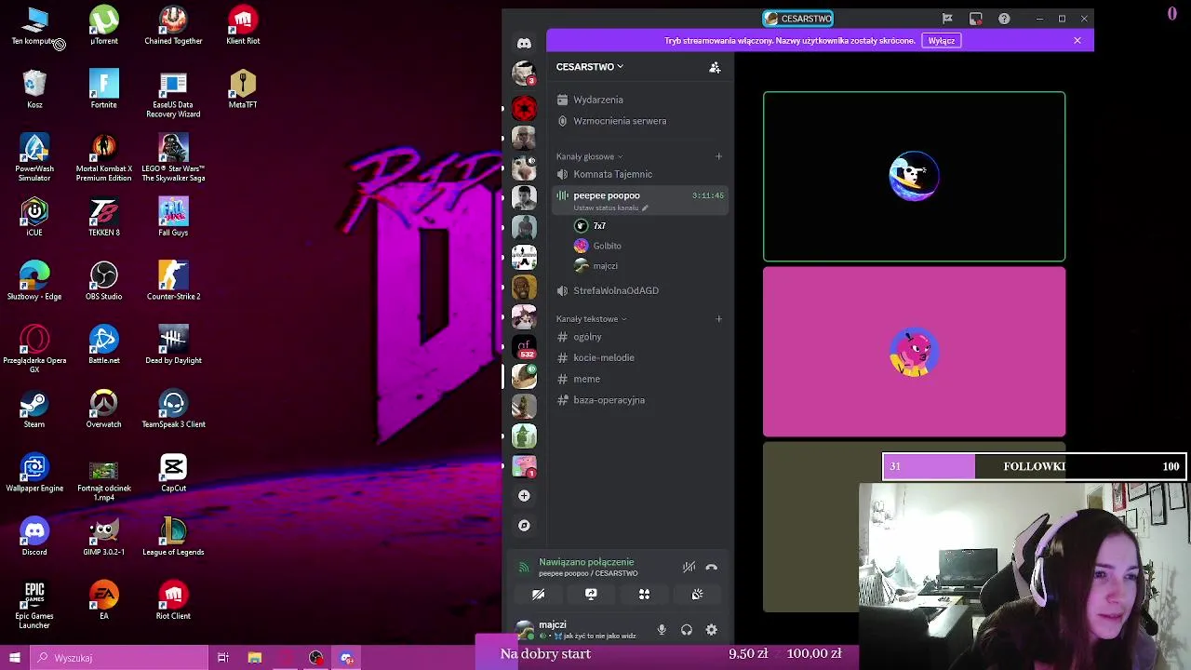Click the CESARSTWO title bar server badge
This screenshot has height=670, width=1191.
pyautogui.click(x=798, y=19)
